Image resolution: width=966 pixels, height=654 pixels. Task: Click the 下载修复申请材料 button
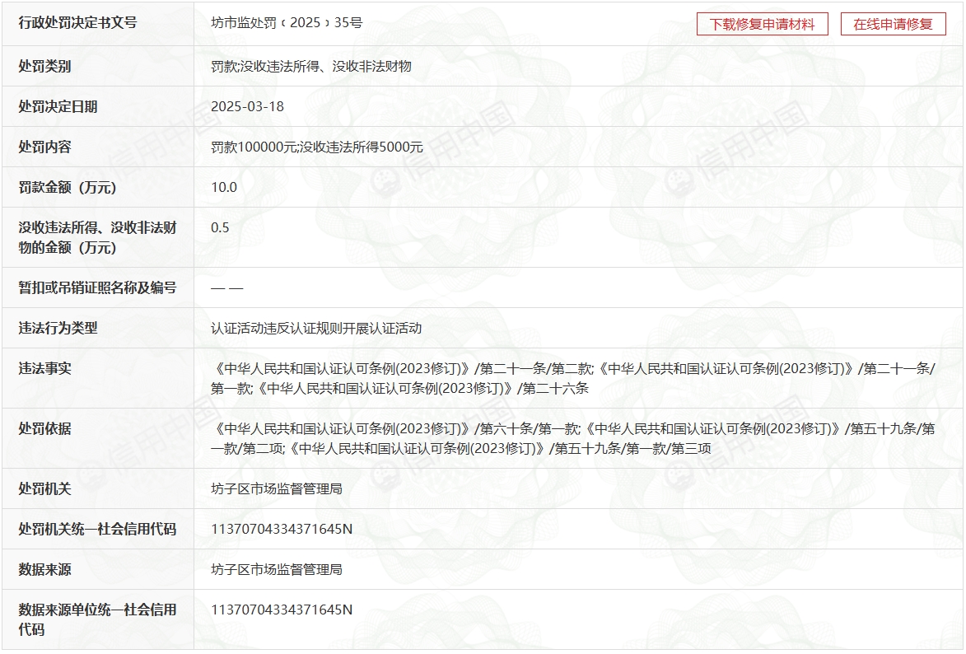coord(762,24)
